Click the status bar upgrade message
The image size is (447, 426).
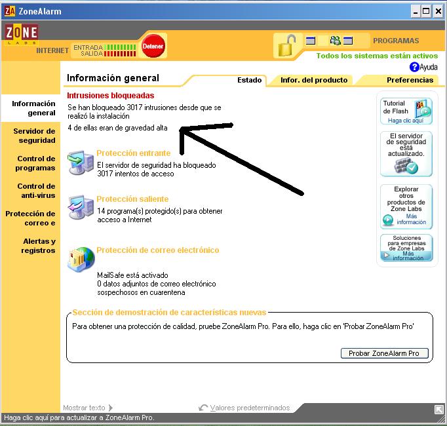(79, 417)
